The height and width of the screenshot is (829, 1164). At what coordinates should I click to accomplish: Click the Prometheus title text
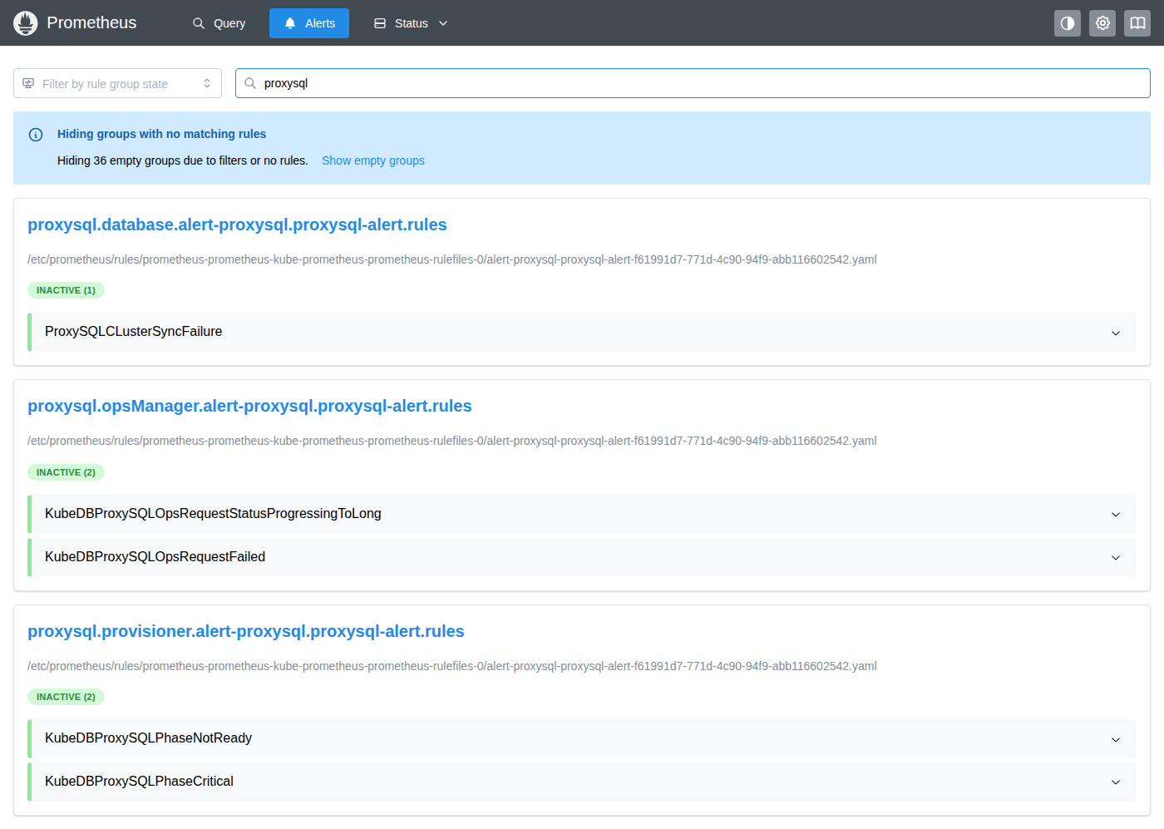(x=91, y=23)
